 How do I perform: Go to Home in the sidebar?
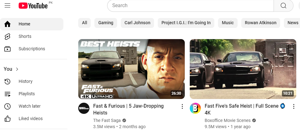point(32,24)
